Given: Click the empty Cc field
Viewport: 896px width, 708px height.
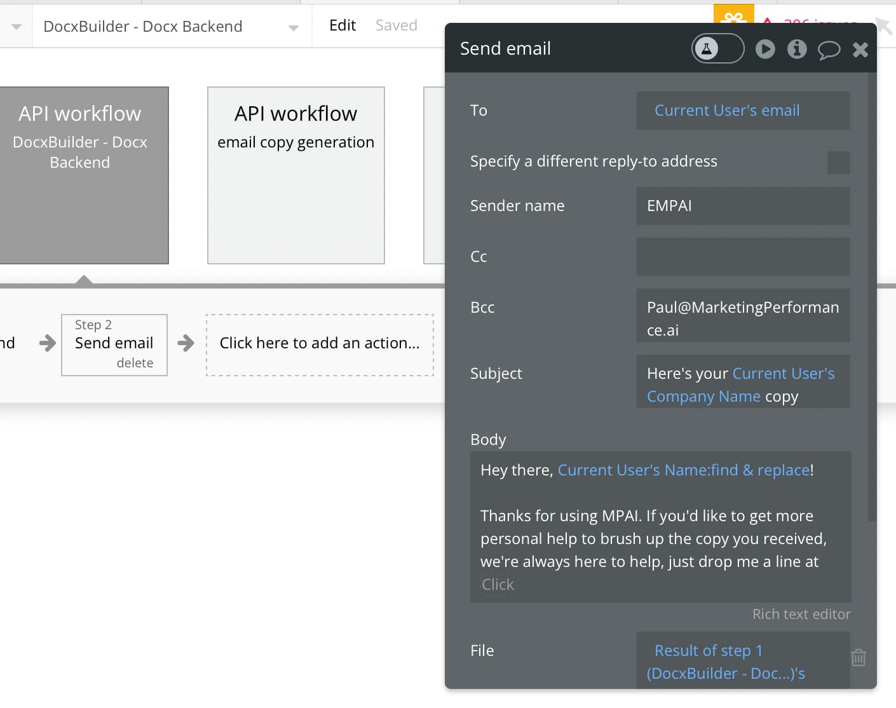Looking at the screenshot, I should (x=743, y=257).
